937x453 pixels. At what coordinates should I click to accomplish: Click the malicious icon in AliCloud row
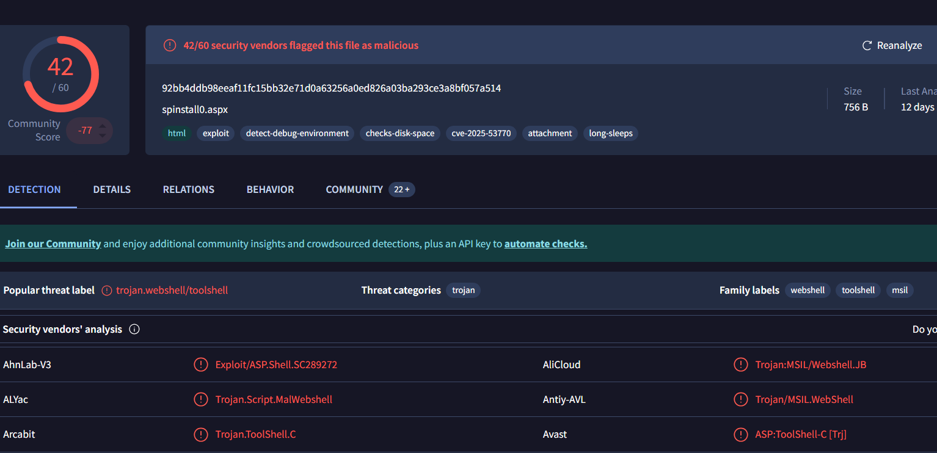(740, 365)
